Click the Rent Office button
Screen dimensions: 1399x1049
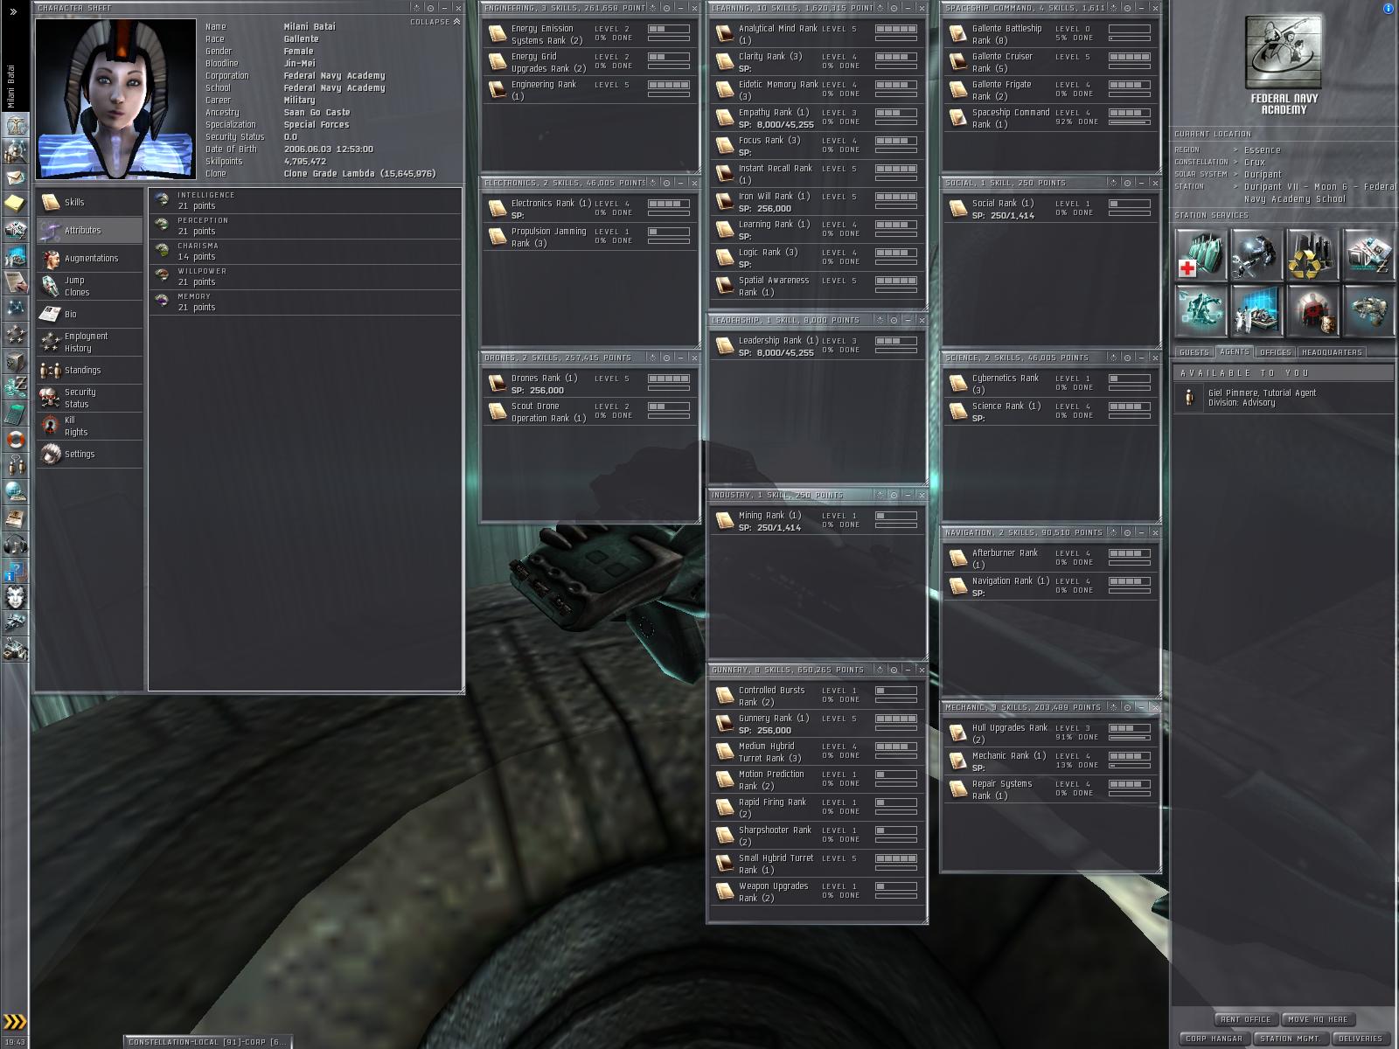click(1246, 1019)
